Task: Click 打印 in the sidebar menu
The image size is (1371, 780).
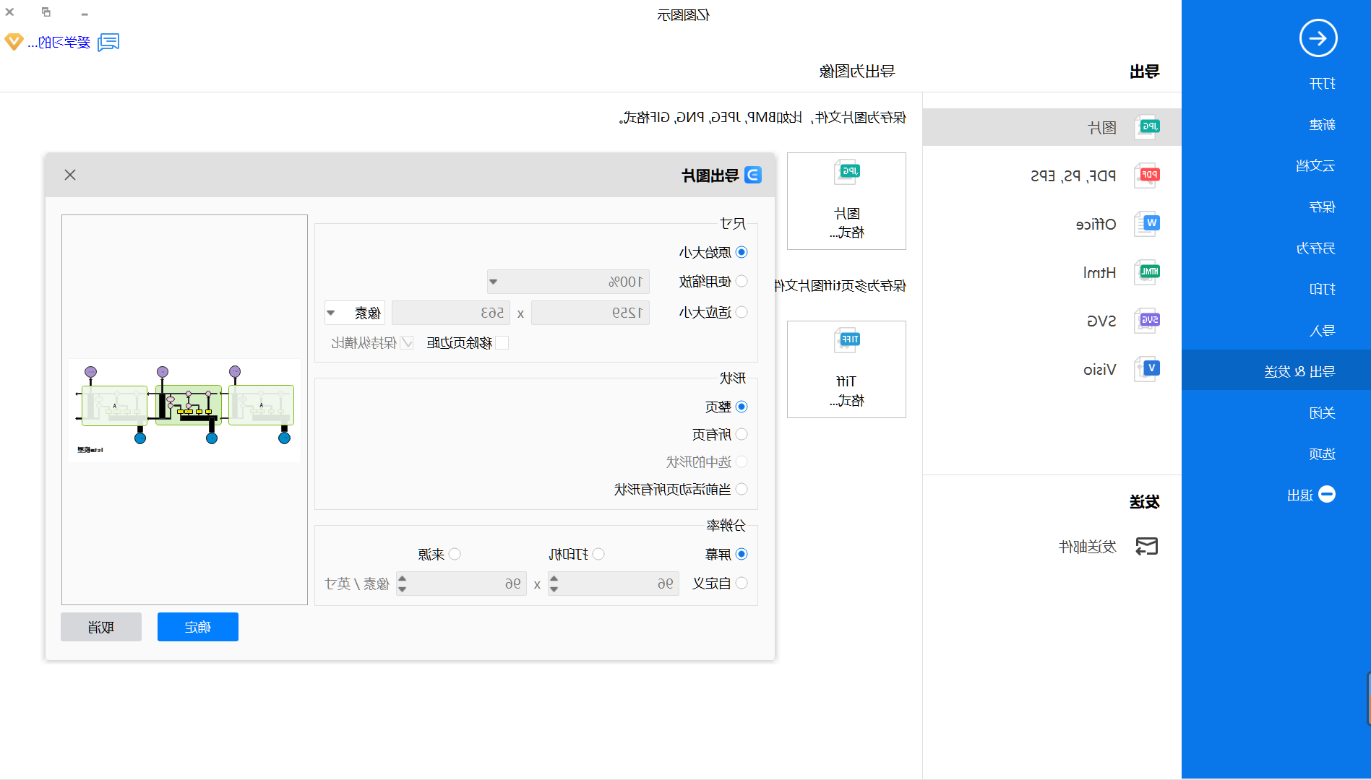Action: [1322, 289]
